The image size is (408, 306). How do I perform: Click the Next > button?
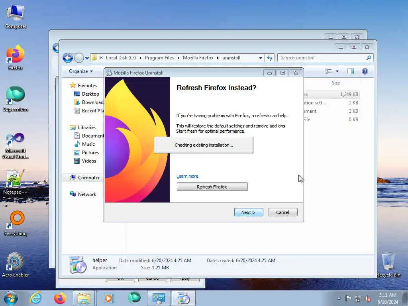click(249, 212)
